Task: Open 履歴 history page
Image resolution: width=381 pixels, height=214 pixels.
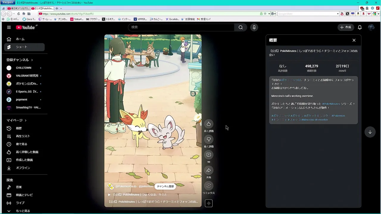Action: point(24,128)
